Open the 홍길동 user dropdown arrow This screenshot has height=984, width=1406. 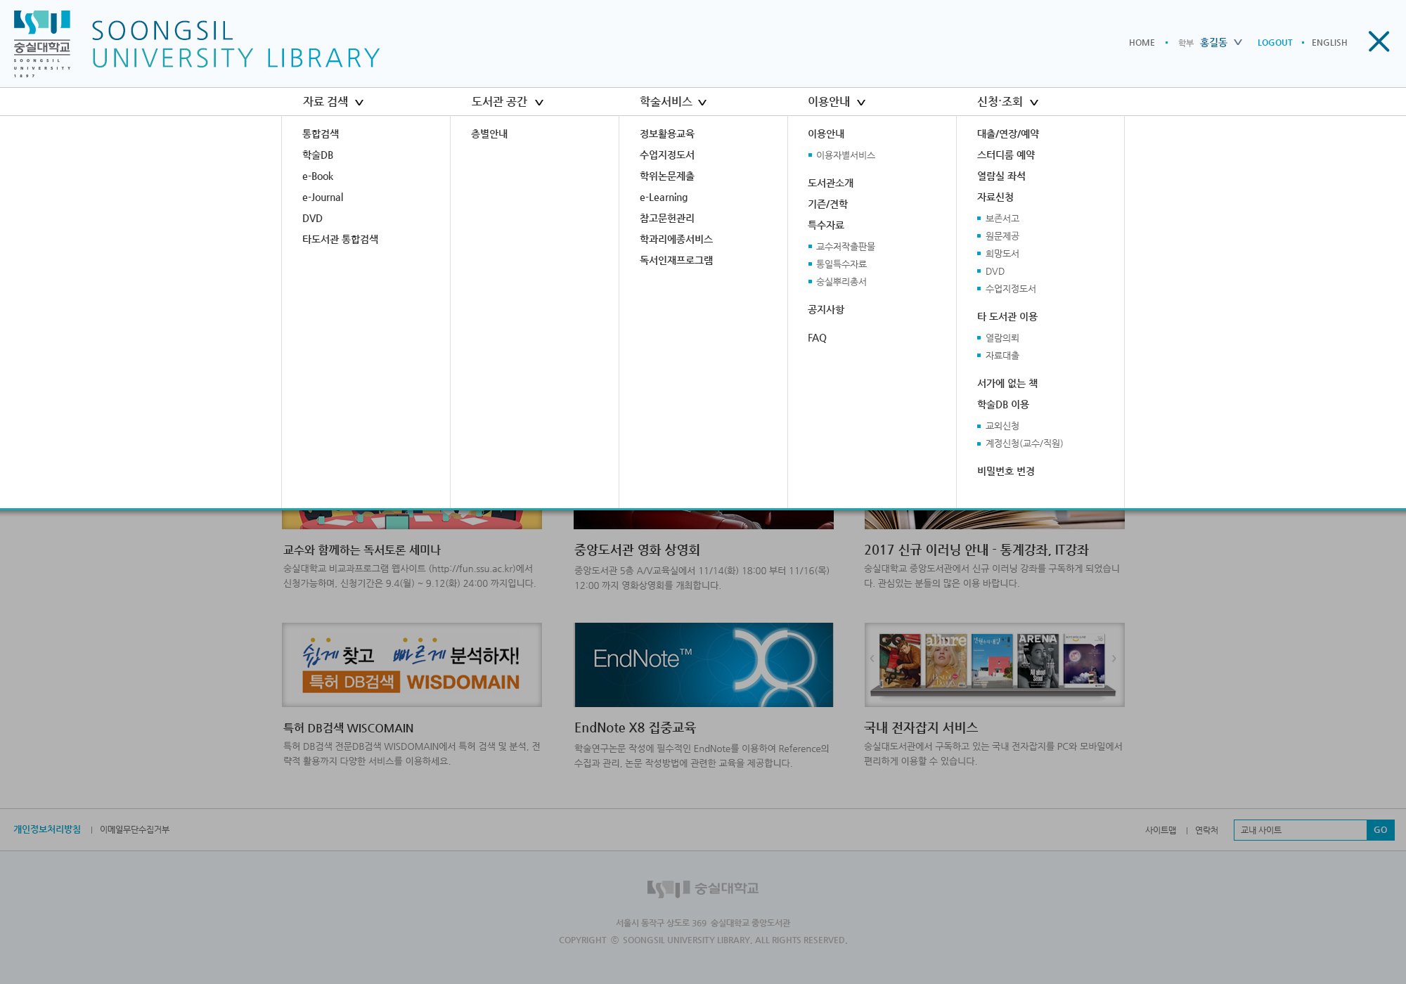[x=1238, y=42]
